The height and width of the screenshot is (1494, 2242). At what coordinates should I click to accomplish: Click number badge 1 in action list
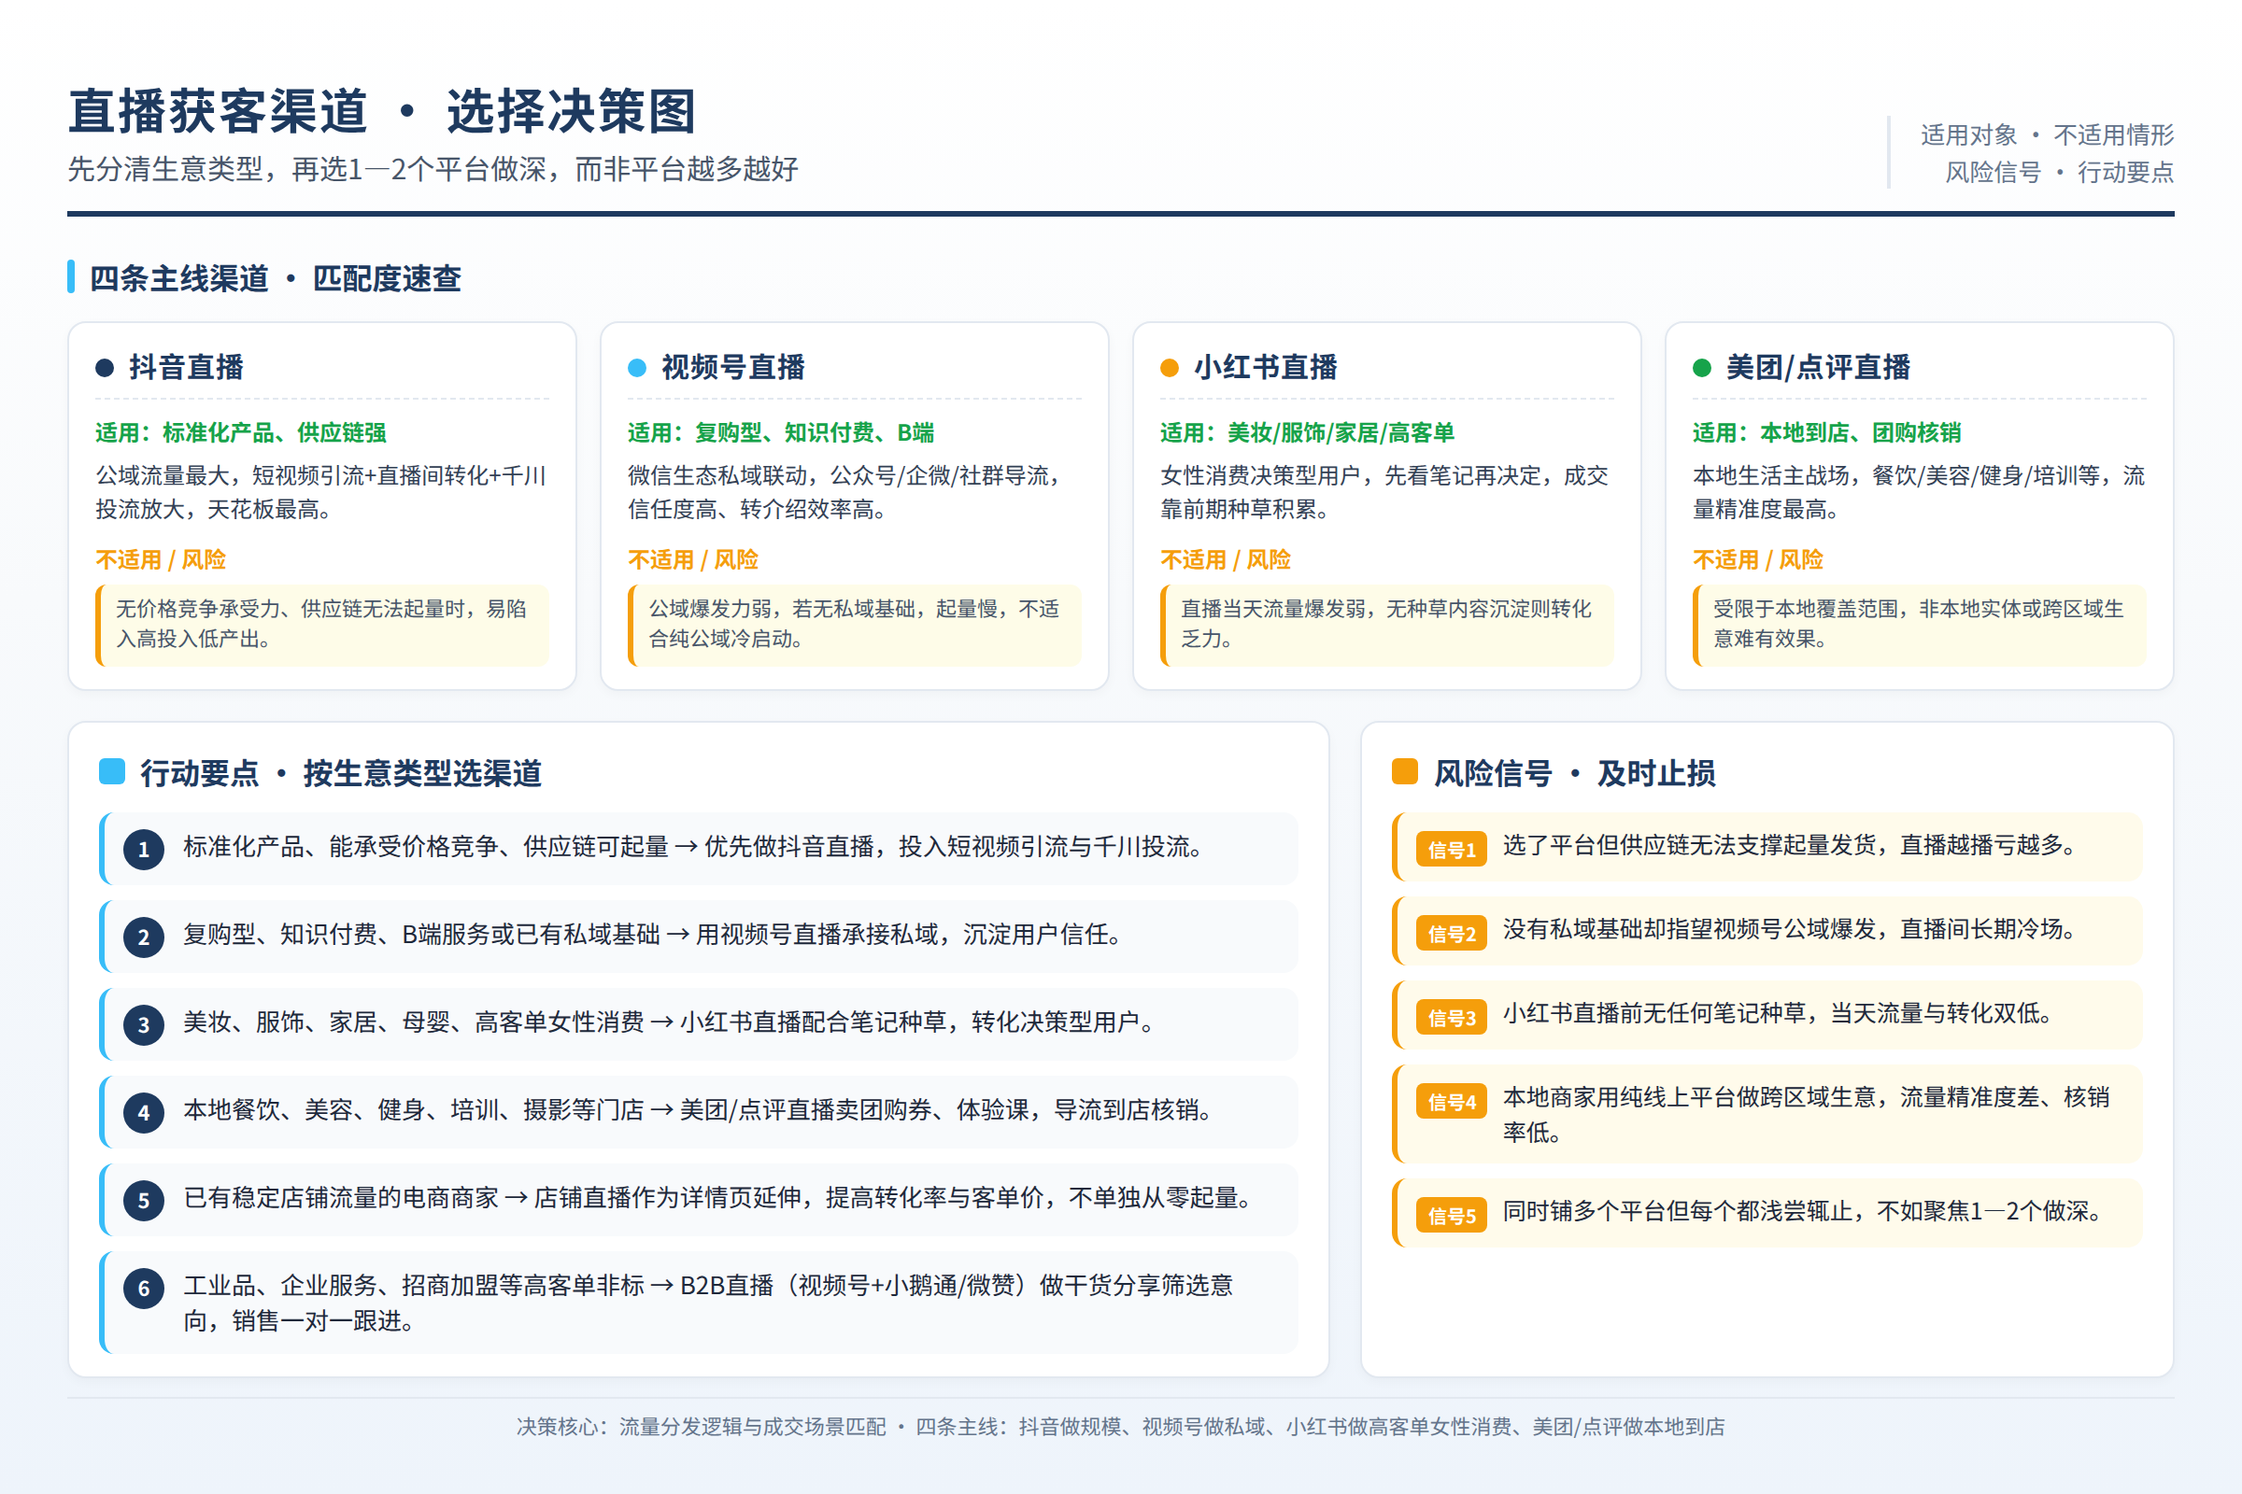[144, 849]
